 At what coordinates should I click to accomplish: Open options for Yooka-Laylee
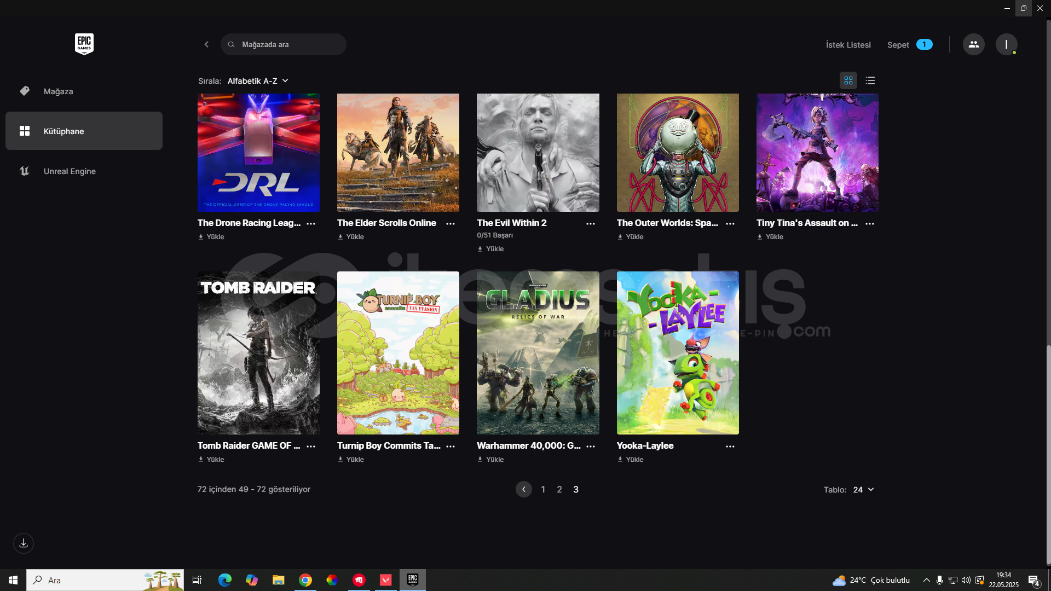(730, 446)
